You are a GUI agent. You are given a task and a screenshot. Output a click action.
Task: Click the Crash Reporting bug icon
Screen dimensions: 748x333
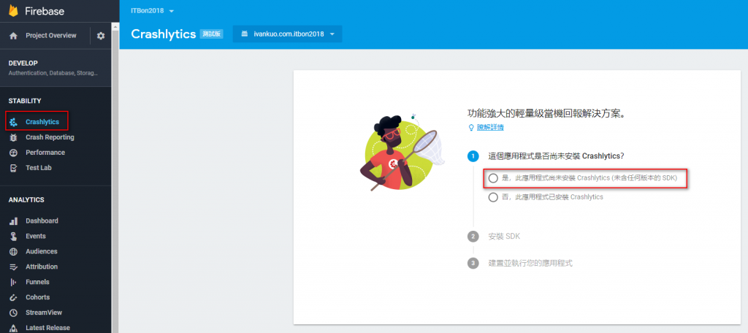pos(13,137)
